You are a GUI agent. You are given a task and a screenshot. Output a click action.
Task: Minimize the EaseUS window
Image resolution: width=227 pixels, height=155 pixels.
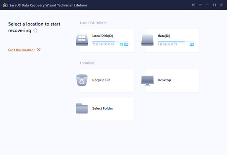207,5
